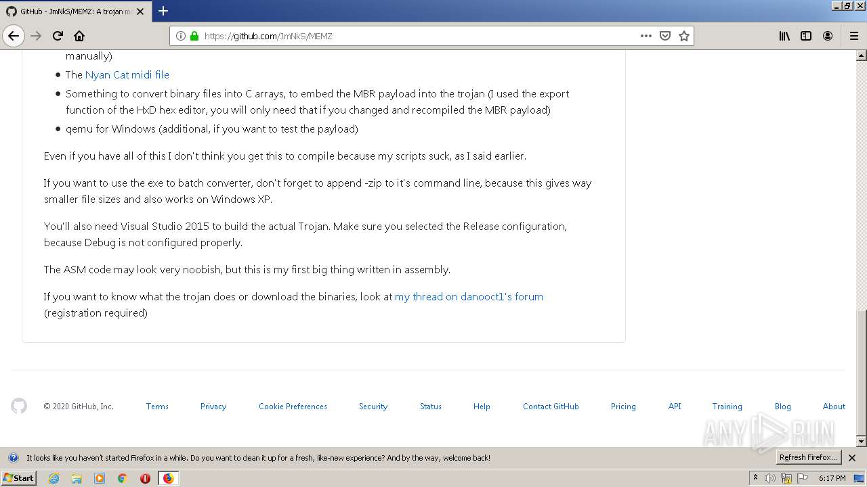This screenshot has height=487, width=867.
Task: Dismiss the Firefox refresh notification bar
Action: point(852,458)
